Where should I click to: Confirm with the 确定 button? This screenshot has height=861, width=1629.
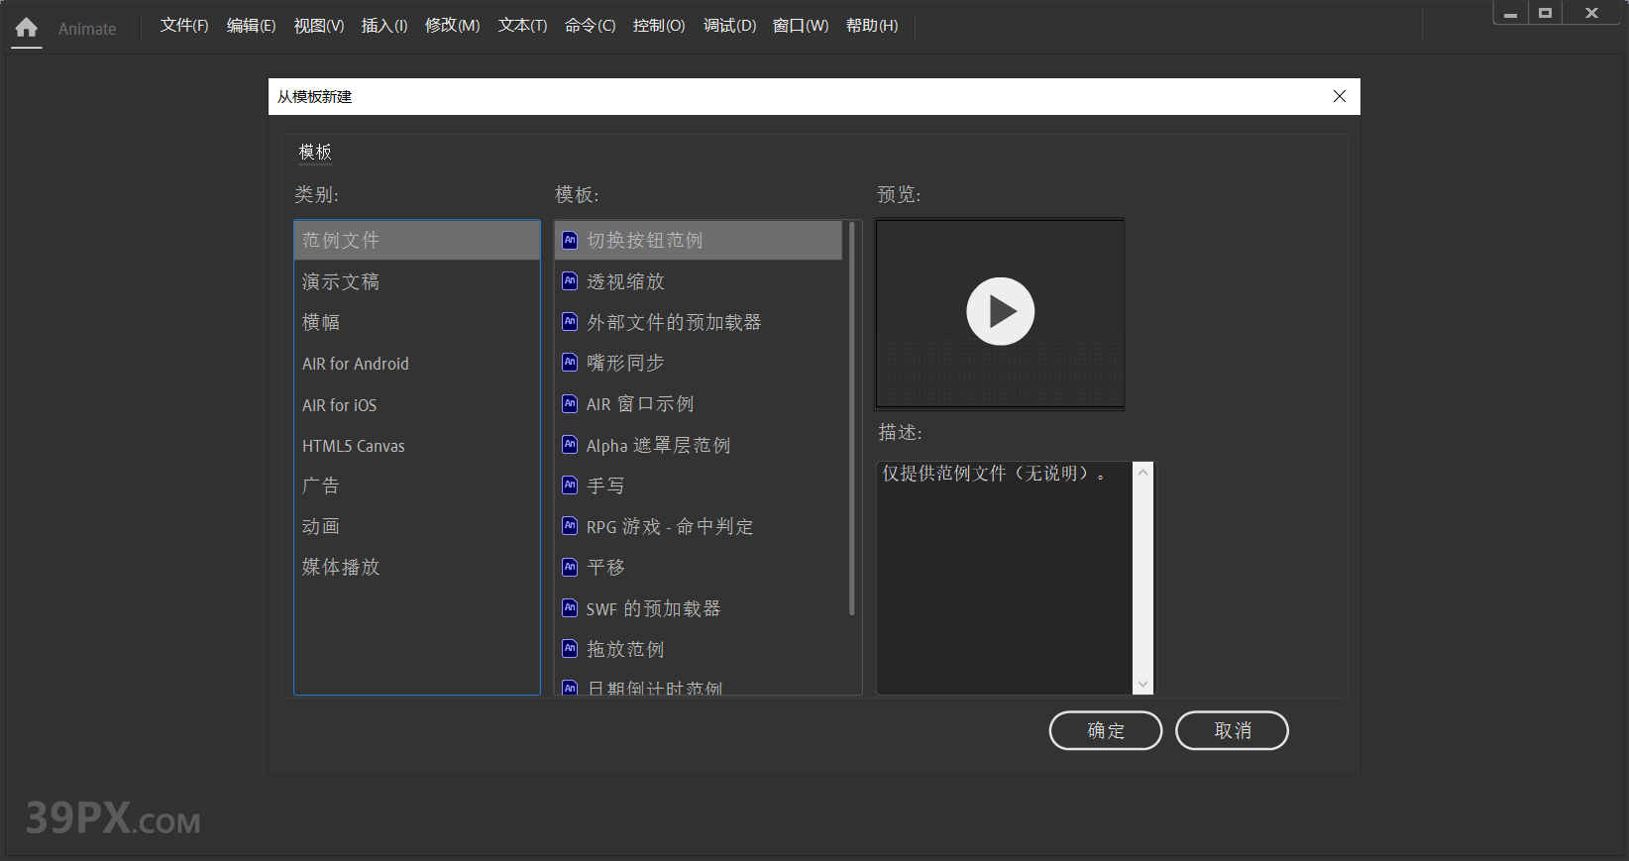coord(1106,730)
